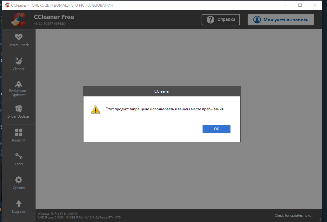Go to the Registry section
The height and width of the screenshot is (222, 327).
[18, 136]
